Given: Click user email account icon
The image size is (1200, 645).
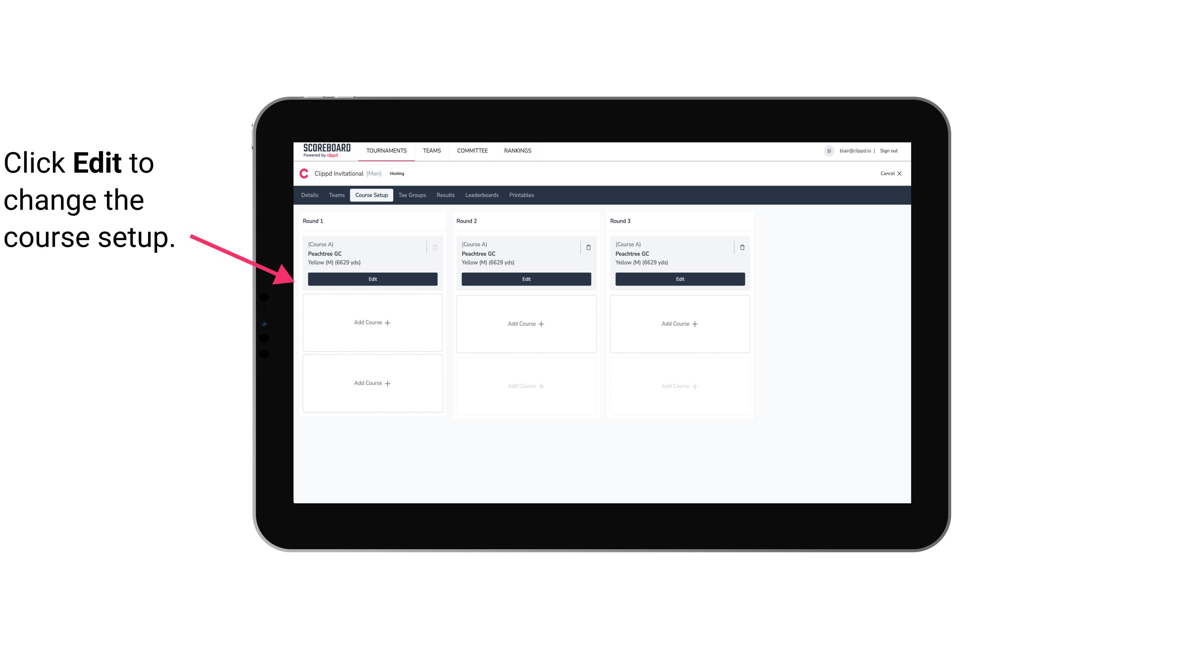Looking at the screenshot, I should (829, 150).
